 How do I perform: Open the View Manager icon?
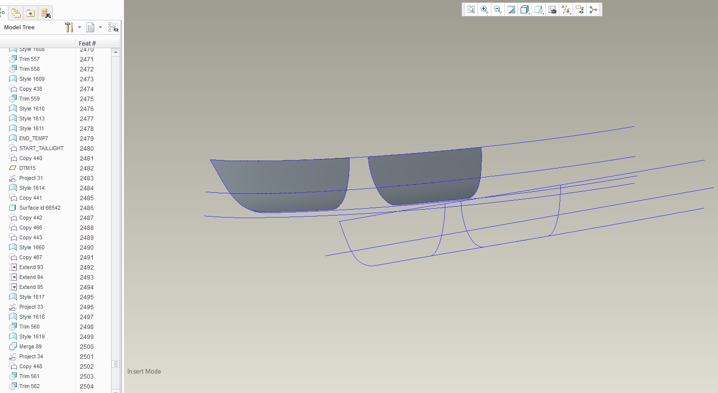552,9
